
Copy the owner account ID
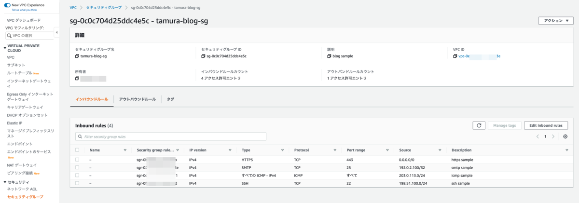tap(77, 78)
